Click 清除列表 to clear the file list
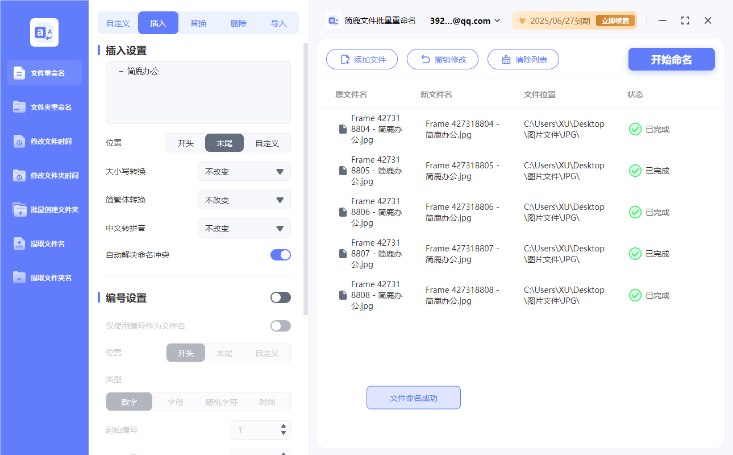Screen dimensions: 733x455 523,59
